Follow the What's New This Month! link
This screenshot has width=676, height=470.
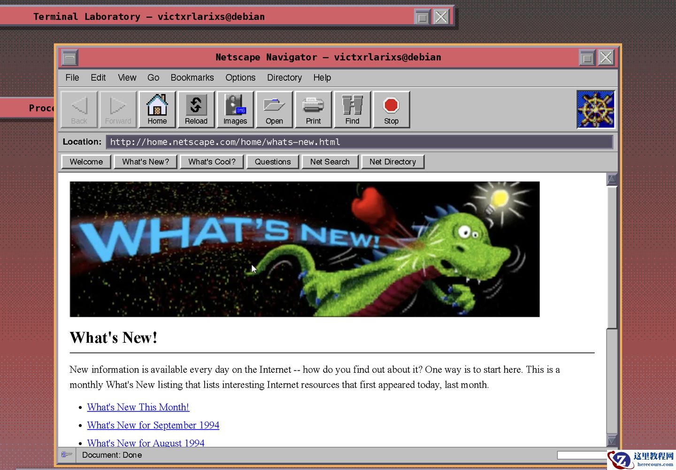138,407
